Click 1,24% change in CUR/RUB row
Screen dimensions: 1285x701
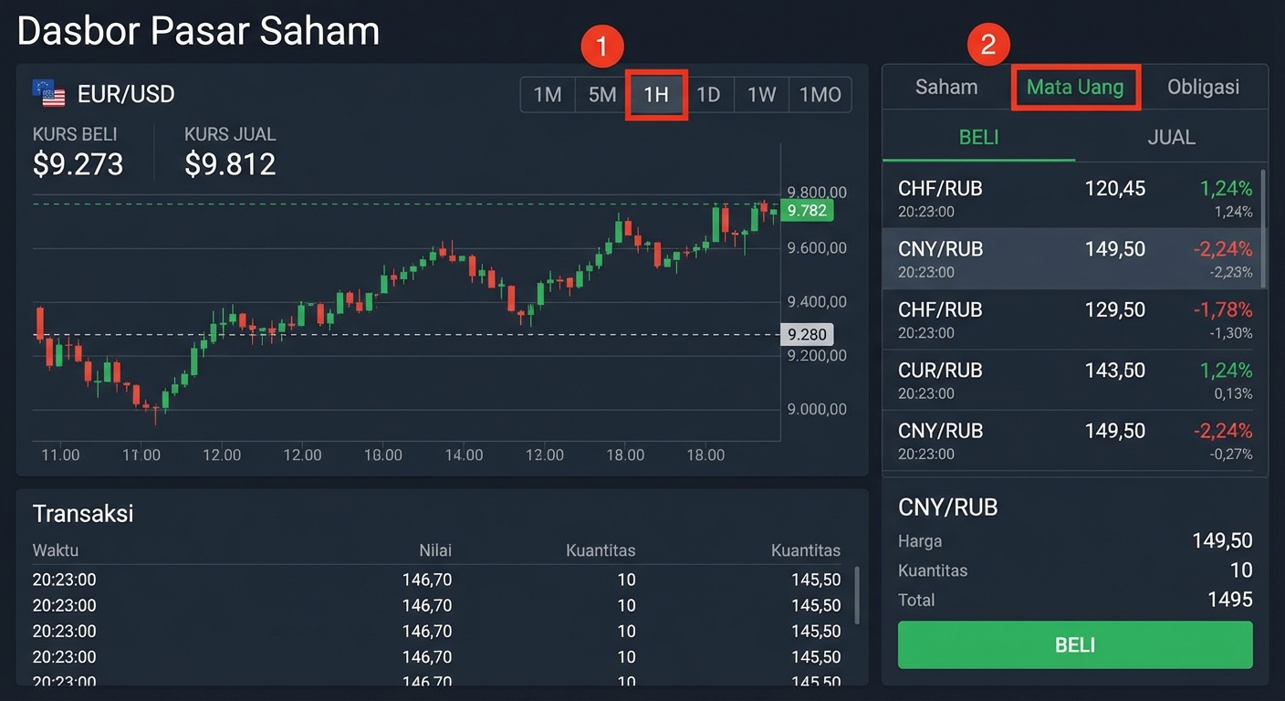click(1226, 370)
